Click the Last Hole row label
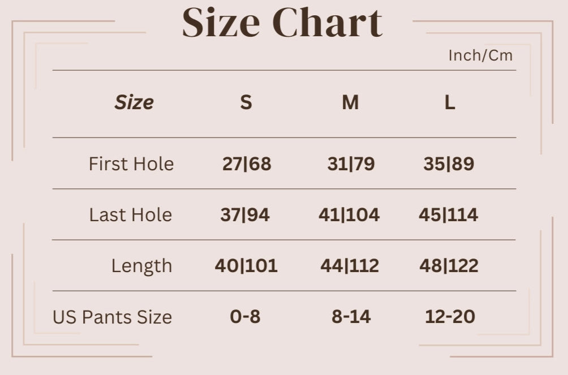 point(131,215)
